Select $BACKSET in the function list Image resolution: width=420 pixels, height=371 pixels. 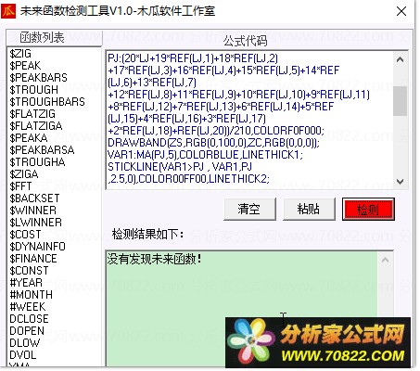click(x=34, y=198)
